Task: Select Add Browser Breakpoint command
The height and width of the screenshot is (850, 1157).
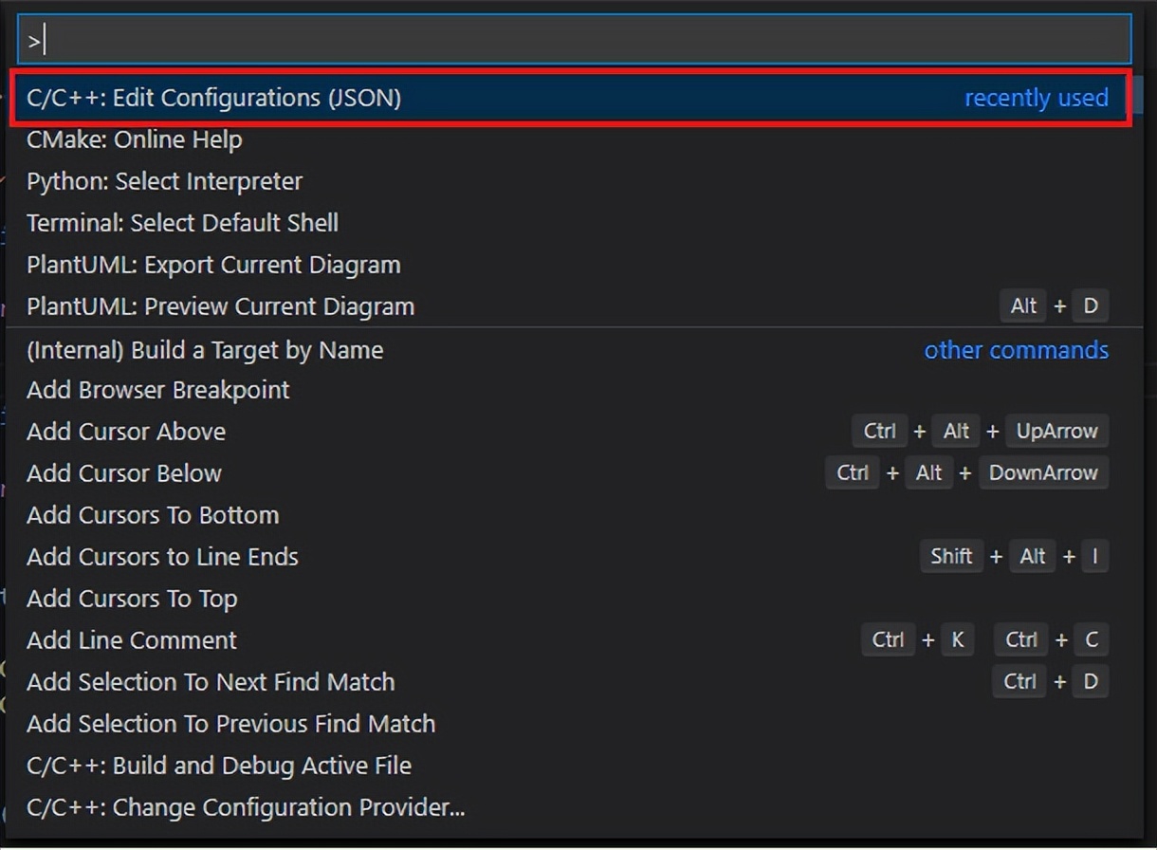Action: pos(158,390)
